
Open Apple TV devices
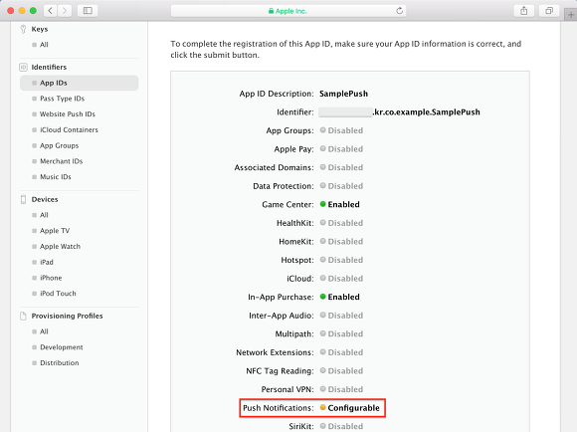[x=55, y=231]
